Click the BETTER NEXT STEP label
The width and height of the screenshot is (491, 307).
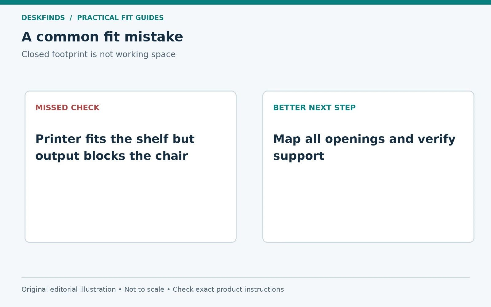pos(314,108)
